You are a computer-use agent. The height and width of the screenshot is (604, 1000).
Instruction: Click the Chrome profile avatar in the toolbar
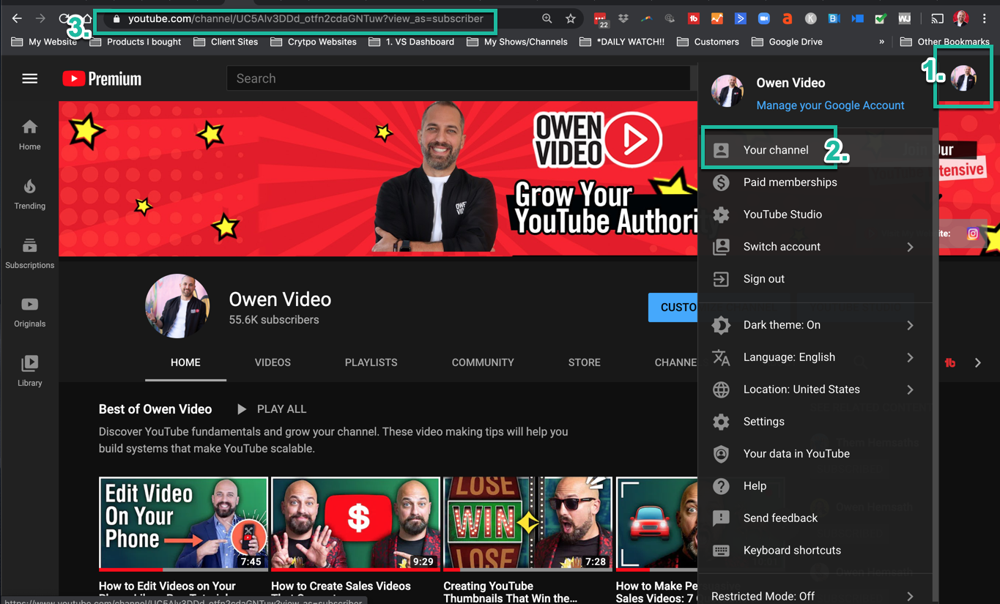click(x=961, y=19)
